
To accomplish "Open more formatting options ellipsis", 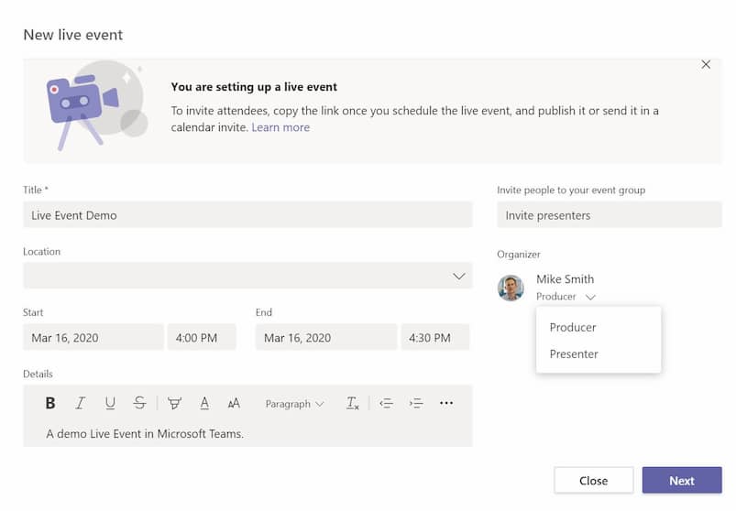I will [x=446, y=403].
